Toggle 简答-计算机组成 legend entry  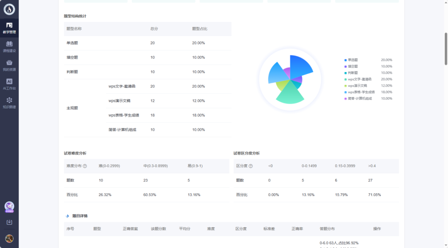(359, 99)
